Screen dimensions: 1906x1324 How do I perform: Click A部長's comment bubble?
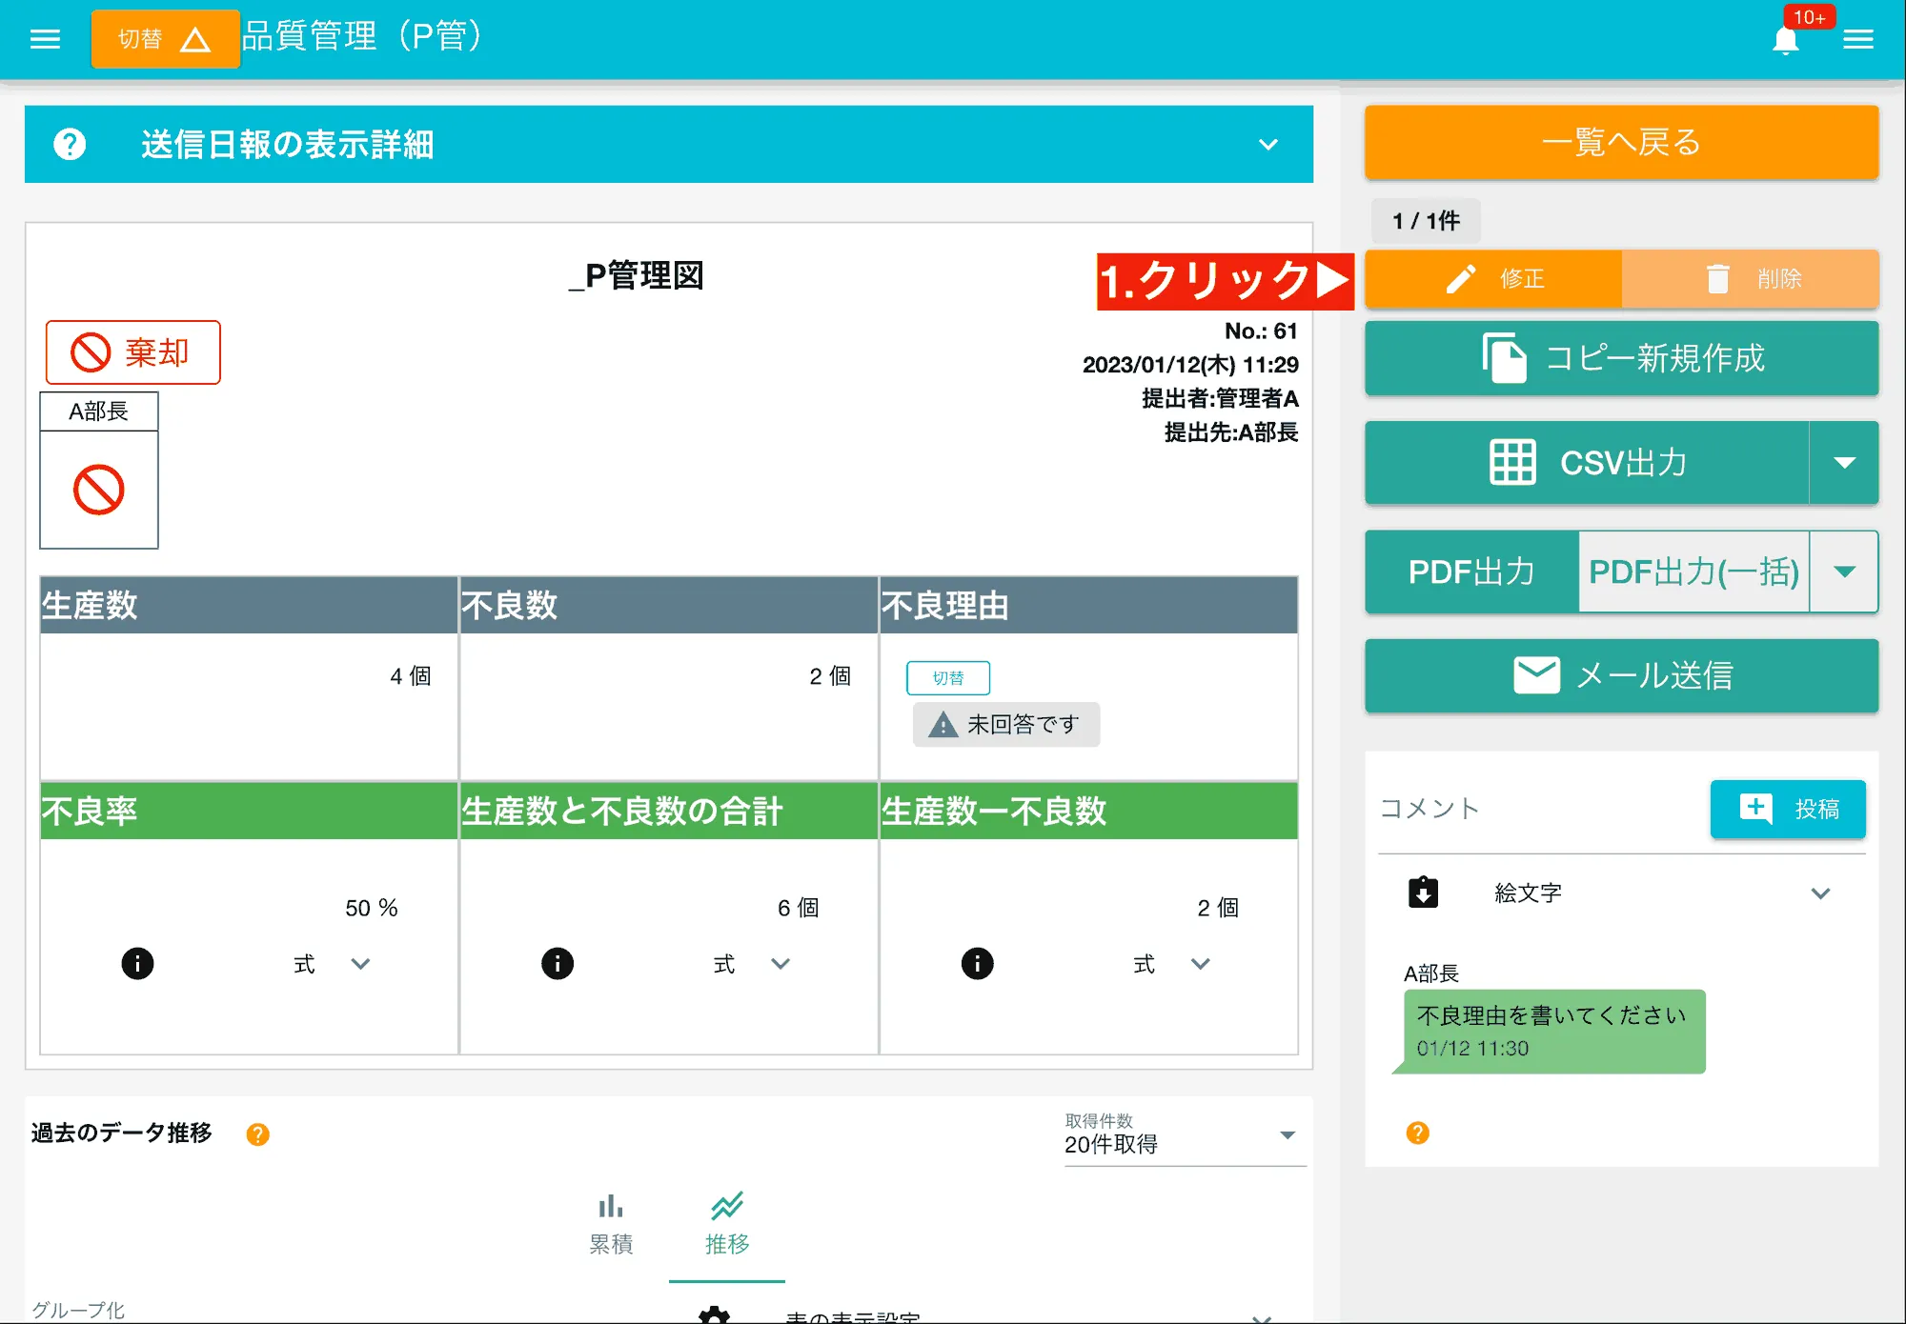pos(1549,1031)
